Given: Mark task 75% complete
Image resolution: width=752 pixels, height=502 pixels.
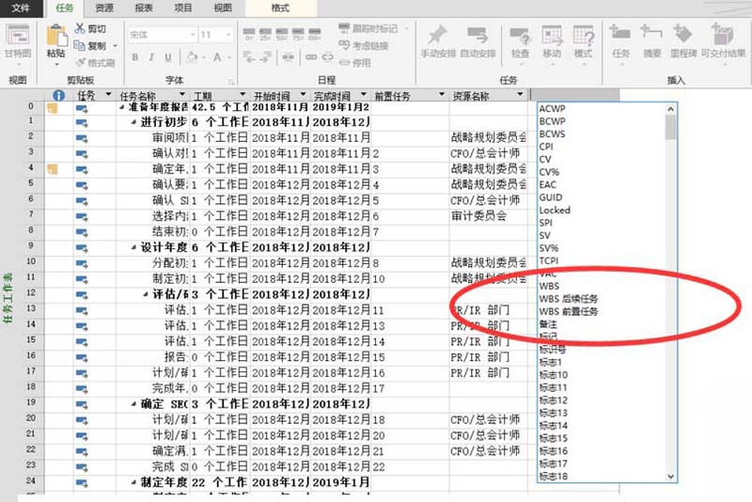Looking at the screenshot, I should coord(298,34).
